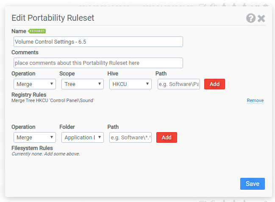Select the Merge Tree HKCU rule text
The height and width of the screenshot is (202, 275).
click(53, 100)
